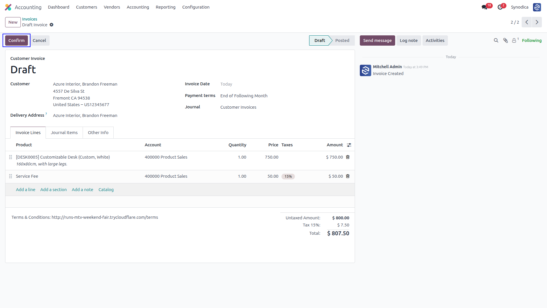Go to the next record arrow

tap(537, 22)
